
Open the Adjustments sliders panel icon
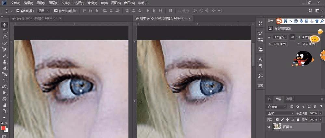pos(261,40)
